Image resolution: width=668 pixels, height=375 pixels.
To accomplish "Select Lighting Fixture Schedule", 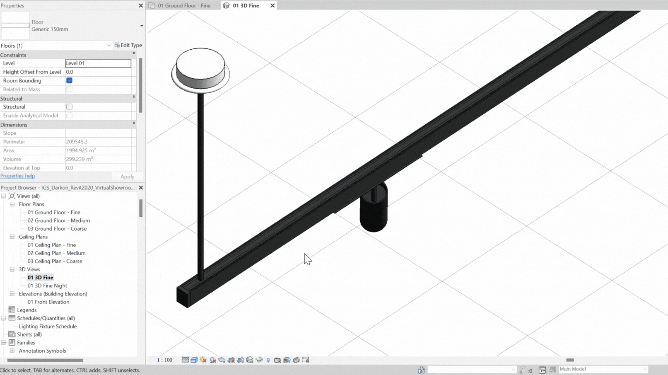I will pyautogui.click(x=48, y=326).
